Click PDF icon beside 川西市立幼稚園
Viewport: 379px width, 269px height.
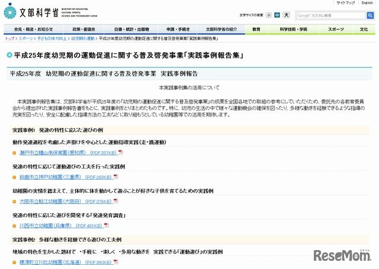point(107,225)
